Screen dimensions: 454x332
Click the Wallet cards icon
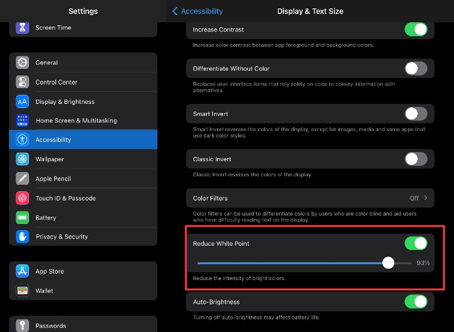pos(22,290)
